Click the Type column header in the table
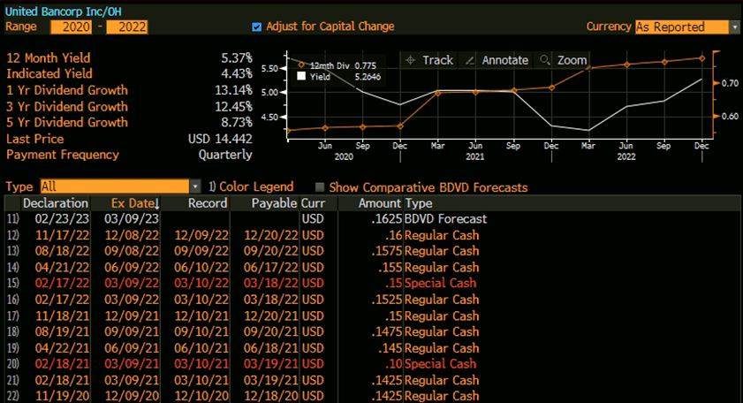The image size is (743, 403). (x=419, y=203)
